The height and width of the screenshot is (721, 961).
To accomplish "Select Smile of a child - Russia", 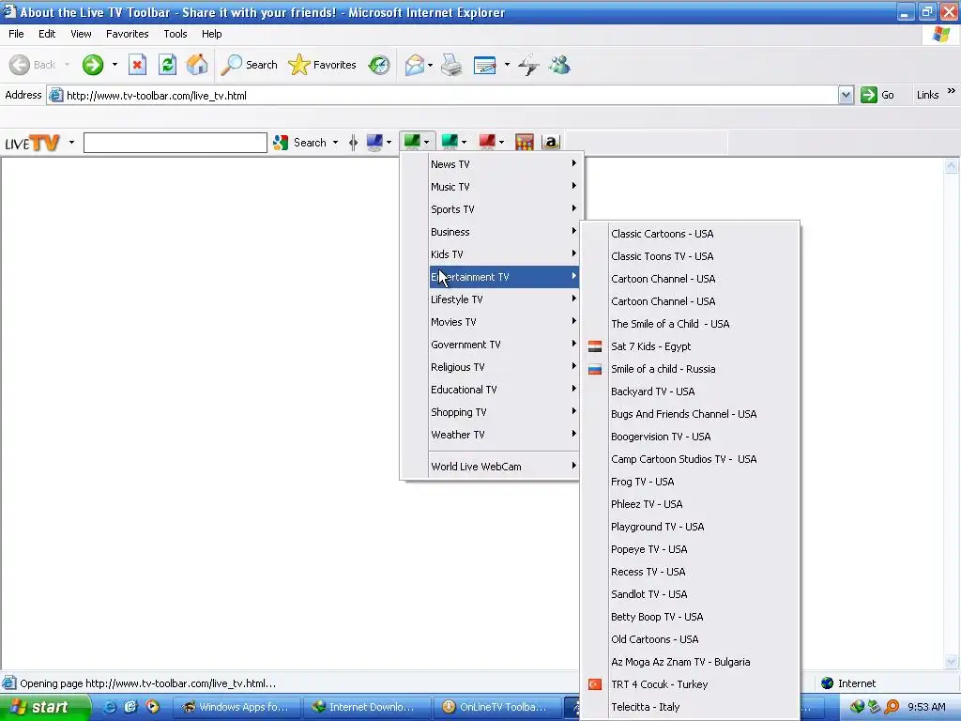I will (x=690, y=369).
